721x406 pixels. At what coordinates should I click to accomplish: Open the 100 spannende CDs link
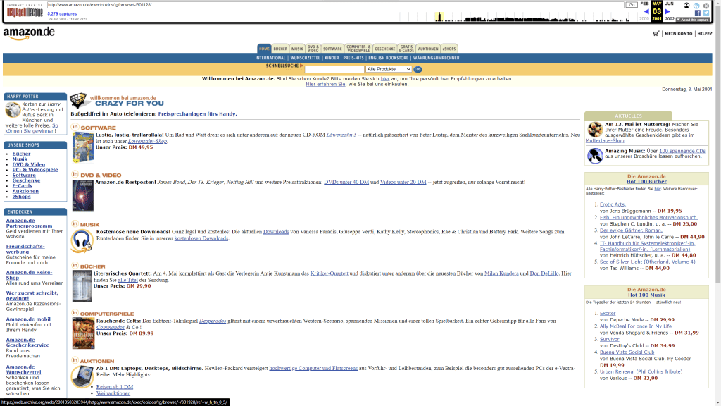[682, 151]
